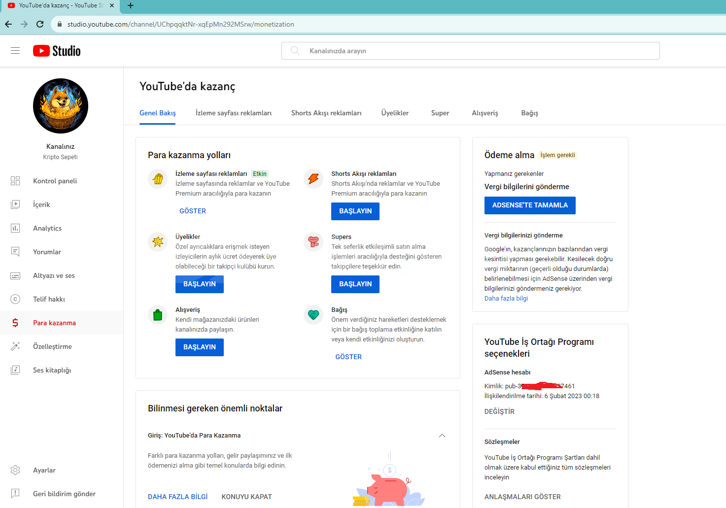Open Özelleştirme magic wand icon

15,346
